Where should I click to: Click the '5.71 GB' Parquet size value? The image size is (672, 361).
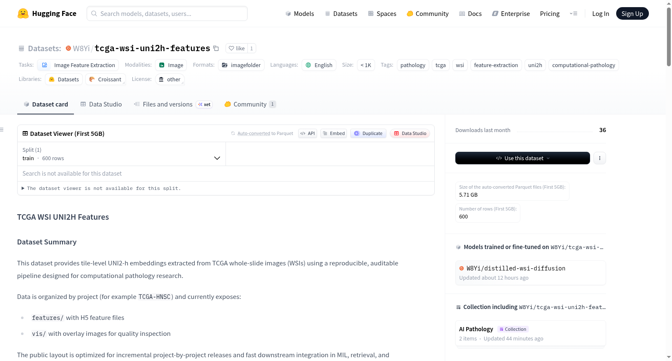click(468, 195)
